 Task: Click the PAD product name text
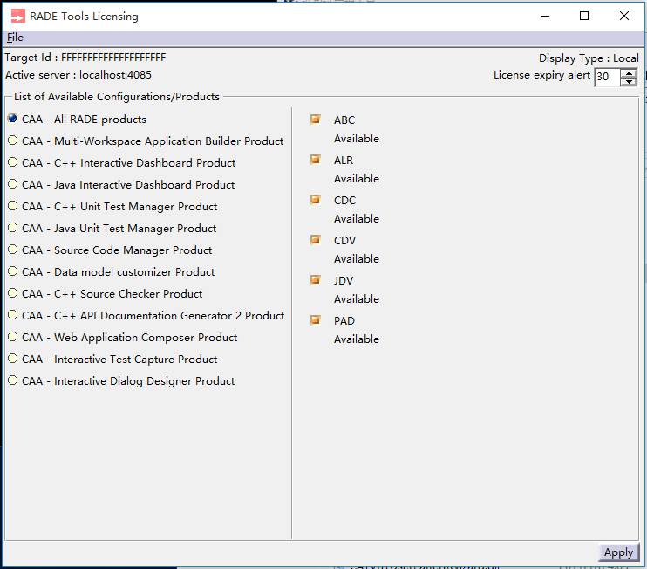[344, 321]
